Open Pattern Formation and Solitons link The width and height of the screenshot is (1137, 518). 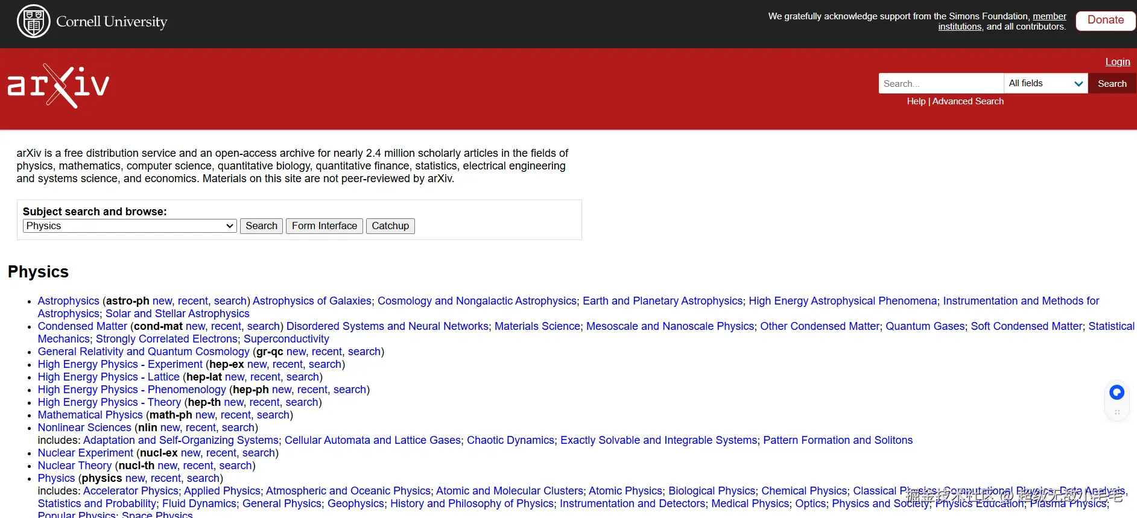[838, 440]
